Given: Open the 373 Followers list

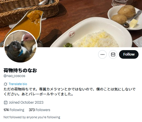Looking at the screenshot, I should (40, 110).
